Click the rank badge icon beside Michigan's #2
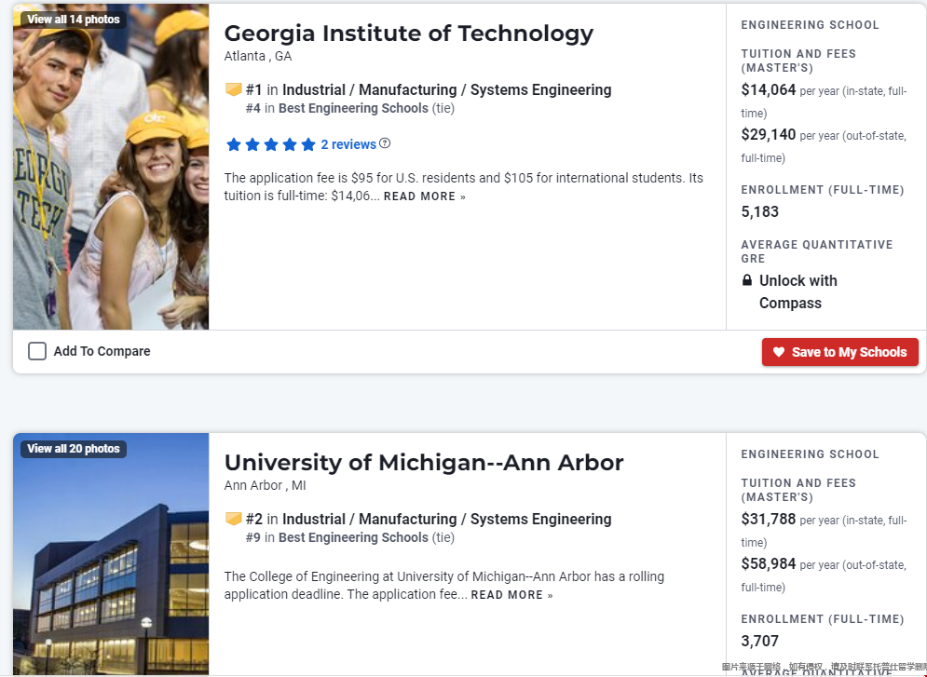Screen dimensions: 927x677 233,520
